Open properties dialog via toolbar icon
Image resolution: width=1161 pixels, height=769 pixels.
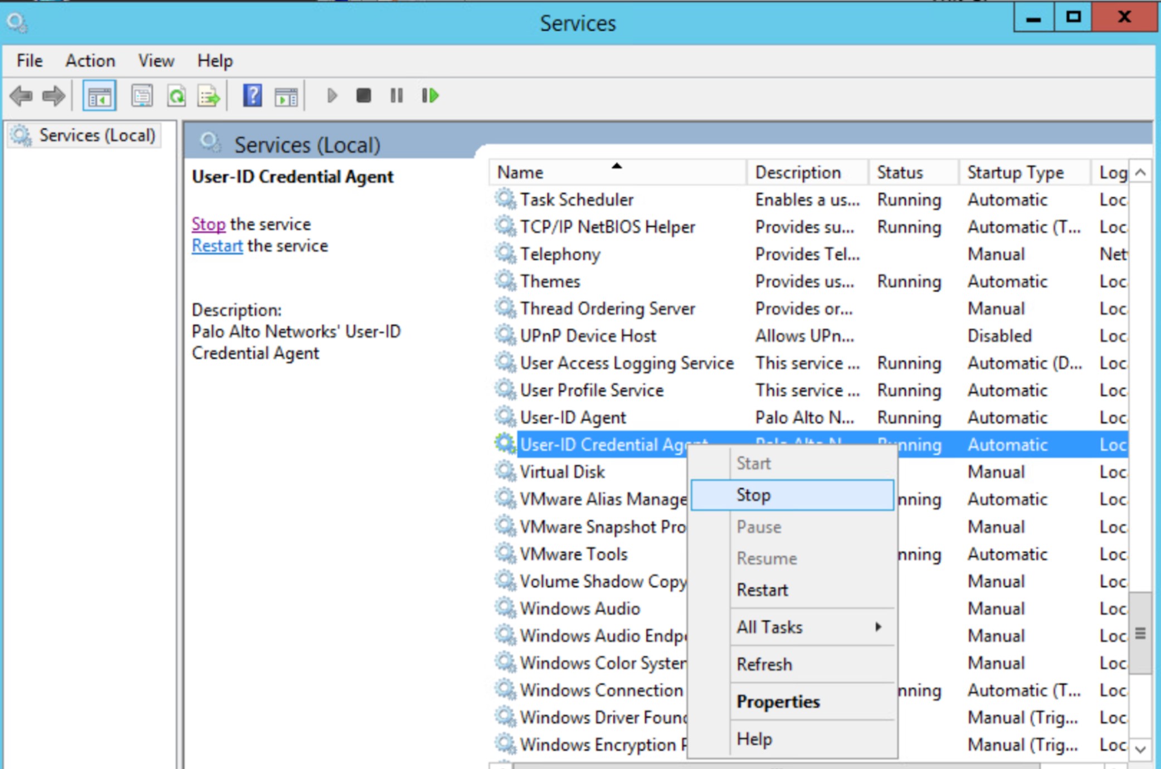pos(142,96)
